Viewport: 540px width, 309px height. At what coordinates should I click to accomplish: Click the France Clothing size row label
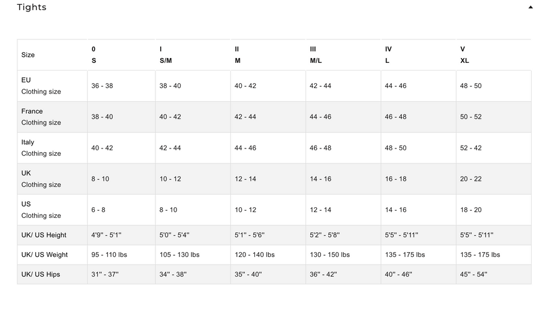pos(41,117)
